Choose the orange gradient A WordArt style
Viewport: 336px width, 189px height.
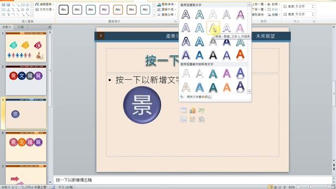pyautogui.click(x=240, y=55)
